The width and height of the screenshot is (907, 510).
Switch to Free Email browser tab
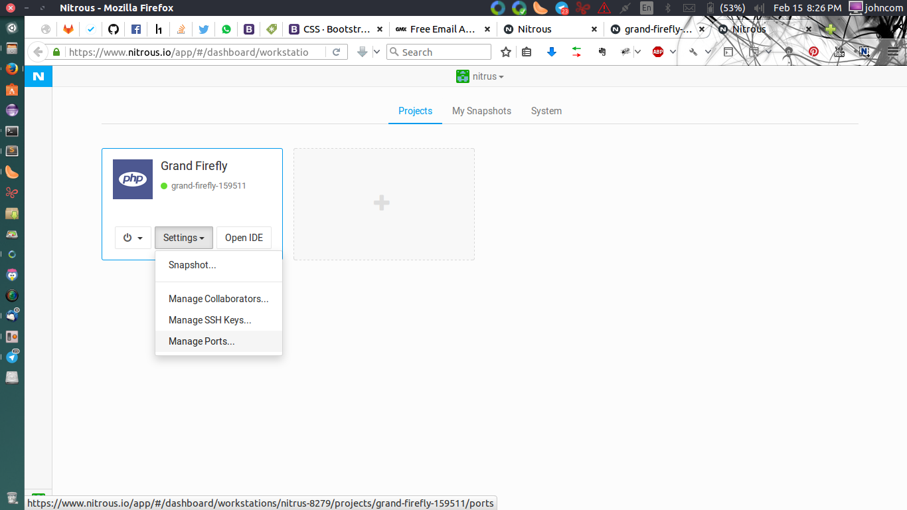tap(442, 29)
